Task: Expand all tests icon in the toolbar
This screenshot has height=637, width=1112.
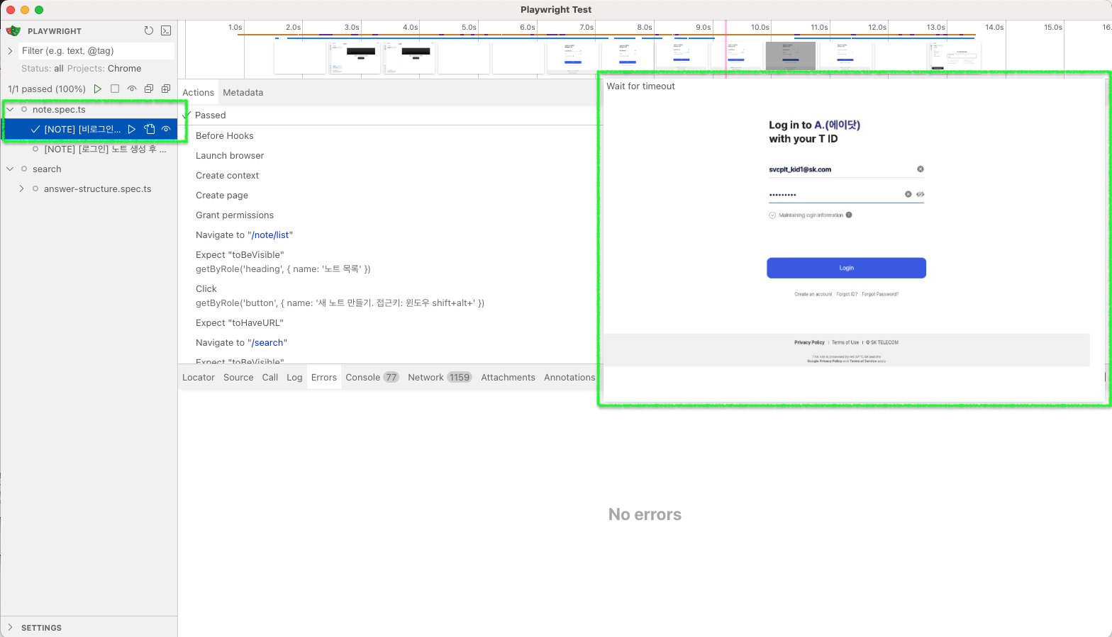Action: pyautogui.click(x=166, y=89)
